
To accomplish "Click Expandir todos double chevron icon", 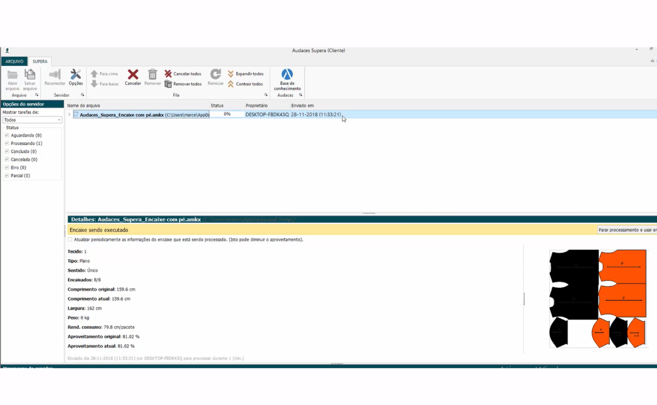I will [x=230, y=74].
